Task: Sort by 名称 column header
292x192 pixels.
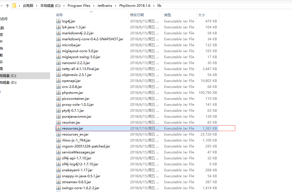Action: click(59, 15)
